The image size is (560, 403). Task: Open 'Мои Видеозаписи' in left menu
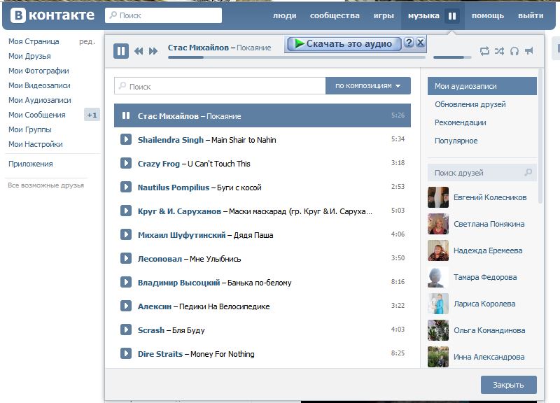click(39, 85)
